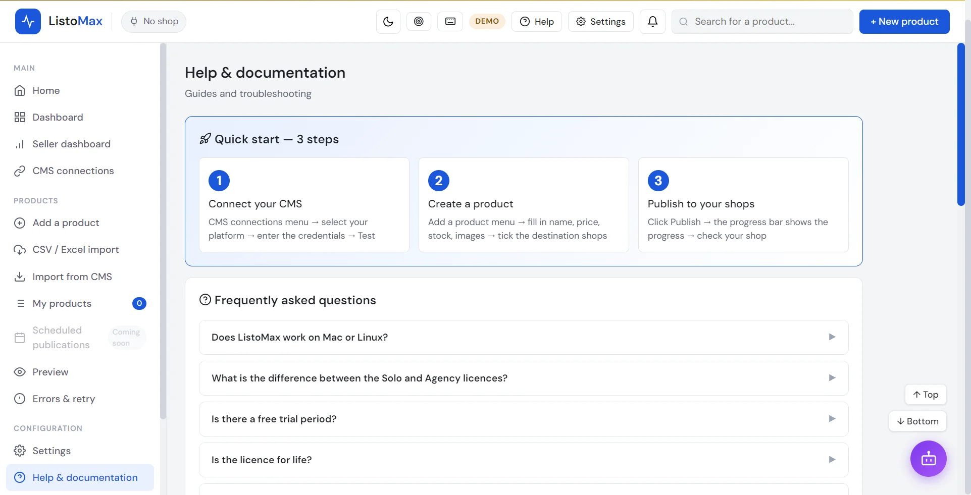The width and height of the screenshot is (971, 495).
Task: Open the keyboard shortcuts icon
Action: 450,21
